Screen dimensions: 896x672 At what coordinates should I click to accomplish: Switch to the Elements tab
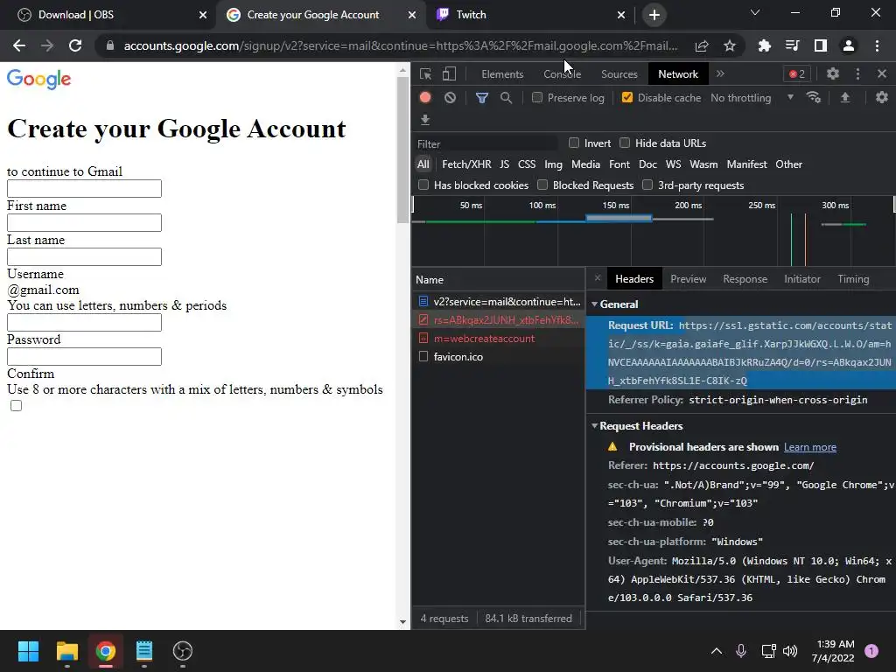502,74
